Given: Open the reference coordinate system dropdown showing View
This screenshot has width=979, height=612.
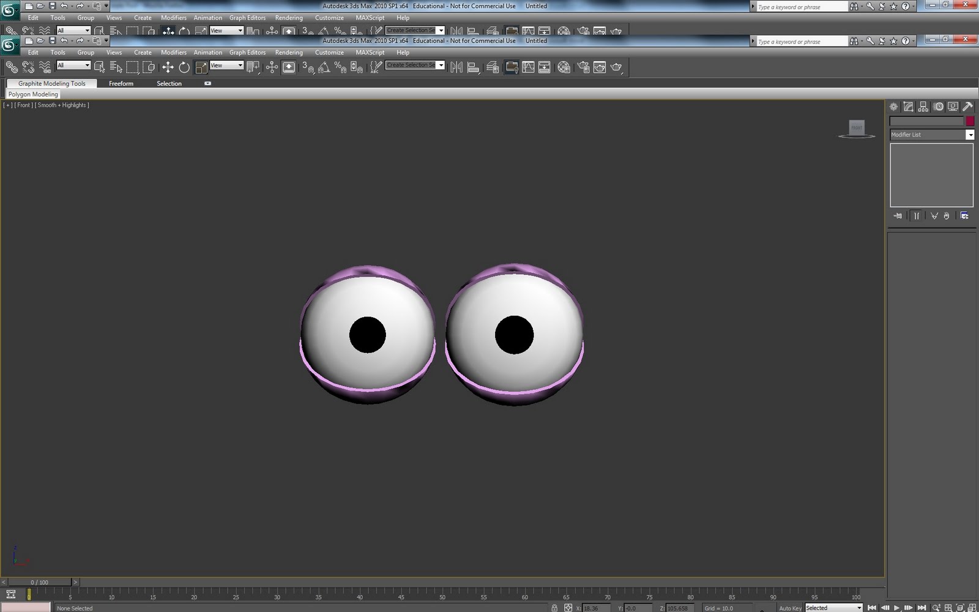Looking at the screenshot, I should tap(240, 65).
